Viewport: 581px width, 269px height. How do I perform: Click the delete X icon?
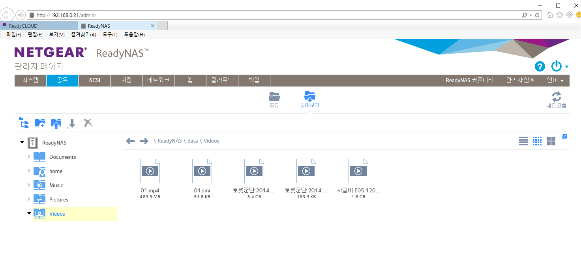[x=88, y=123]
